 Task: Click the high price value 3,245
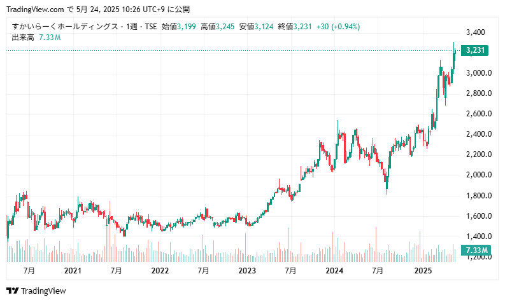tap(225, 26)
